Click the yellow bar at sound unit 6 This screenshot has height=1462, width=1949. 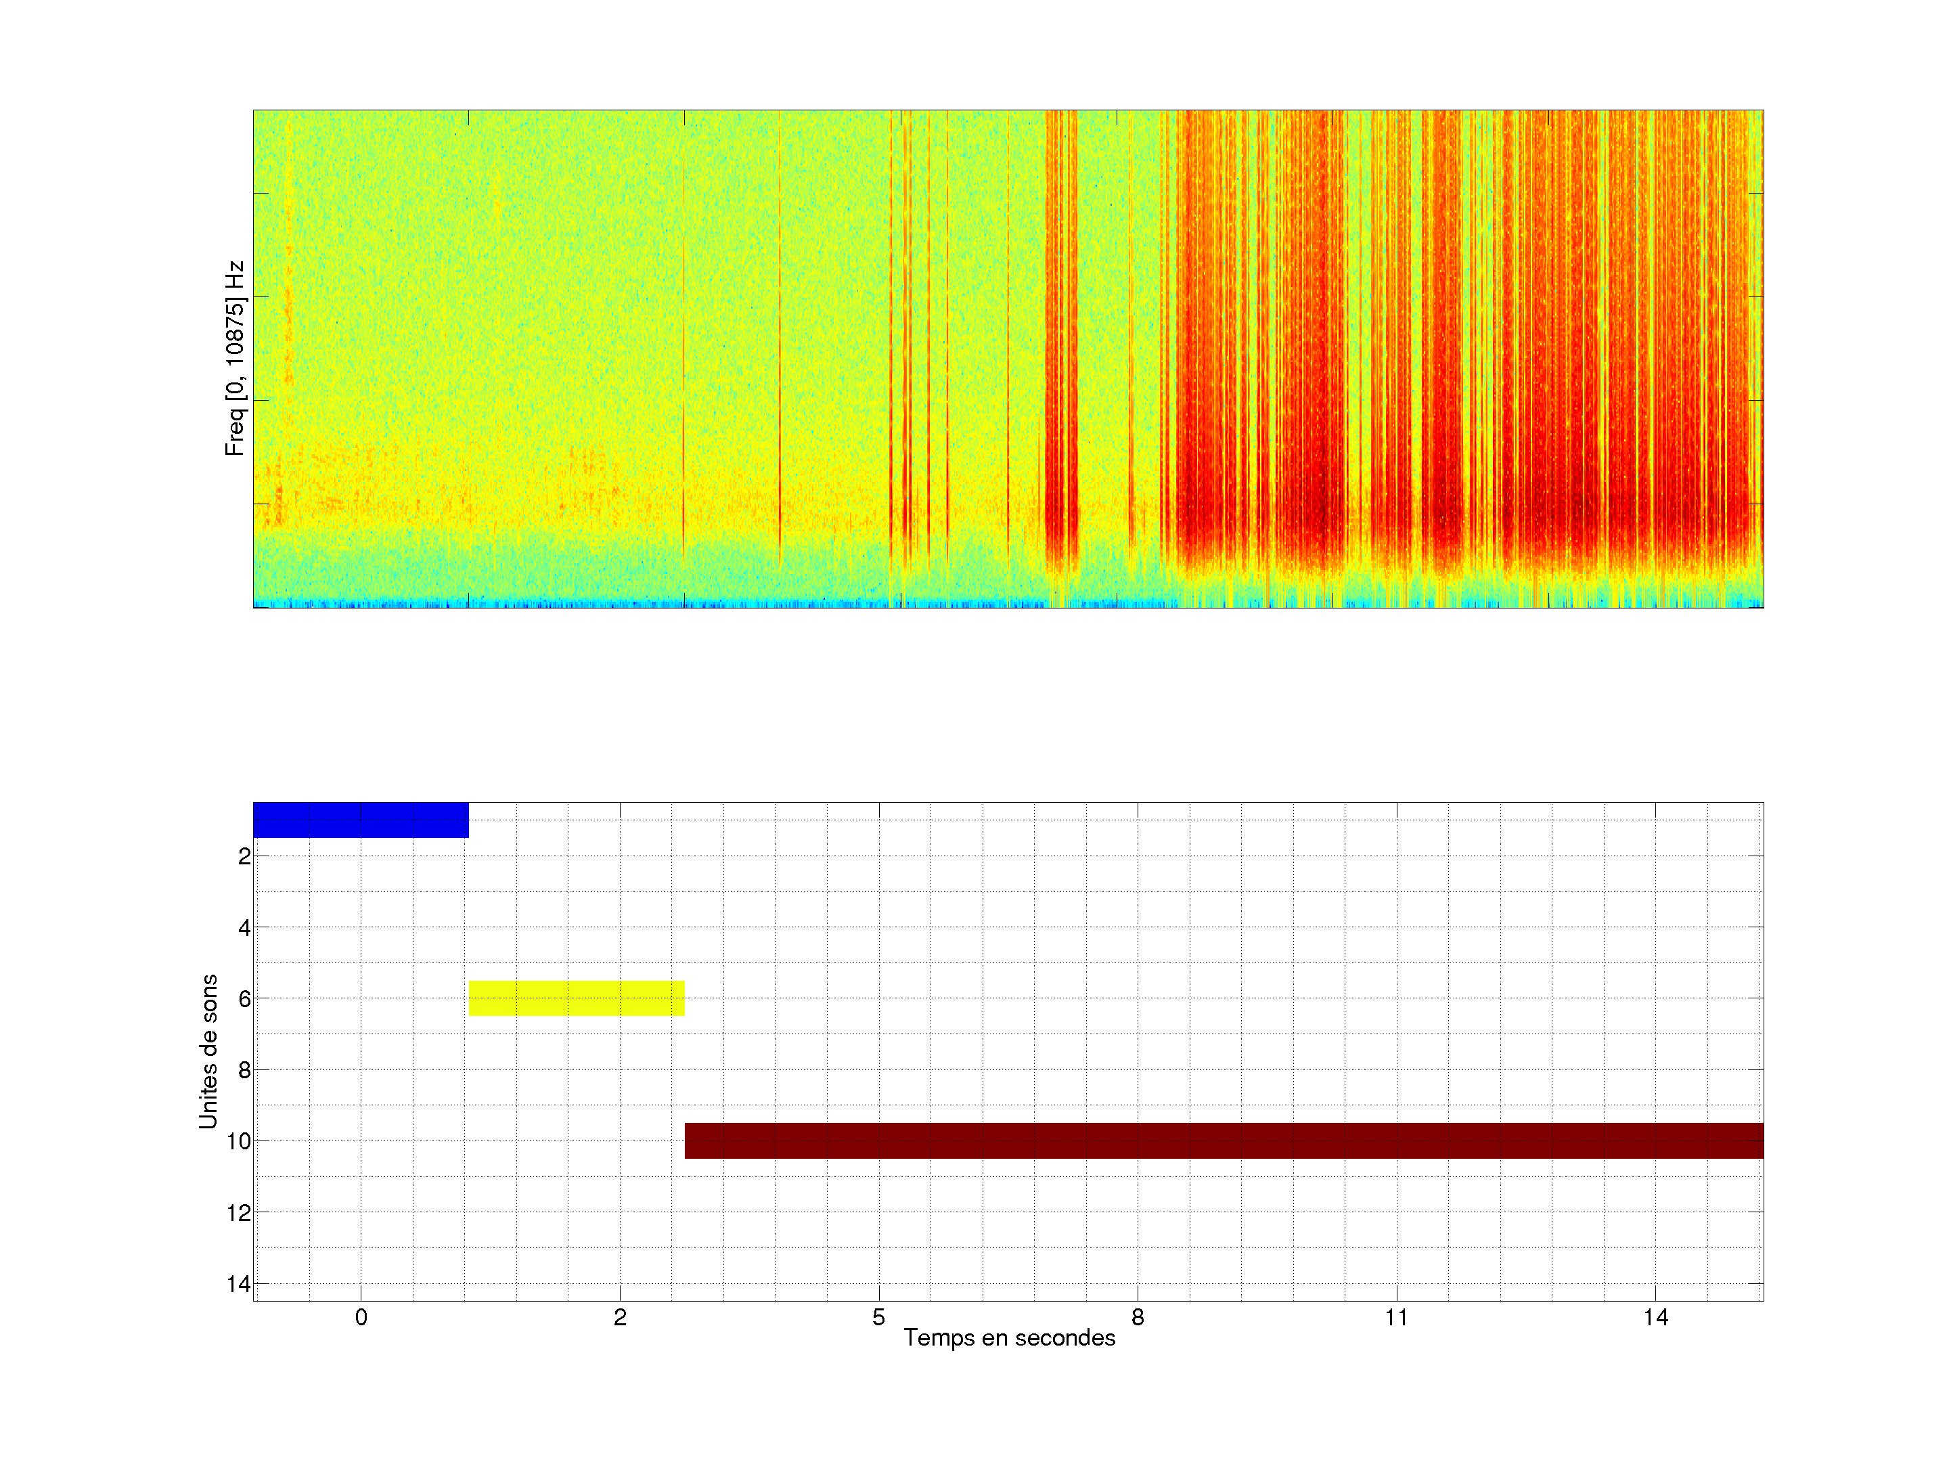point(577,998)
